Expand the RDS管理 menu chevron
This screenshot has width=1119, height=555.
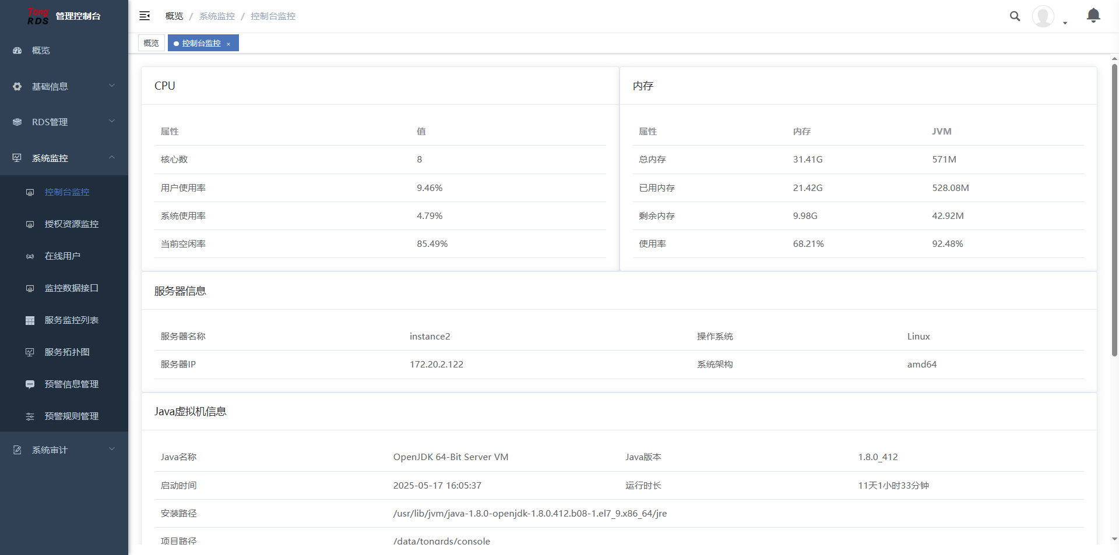pyautogui.click(x=112, y=122)
